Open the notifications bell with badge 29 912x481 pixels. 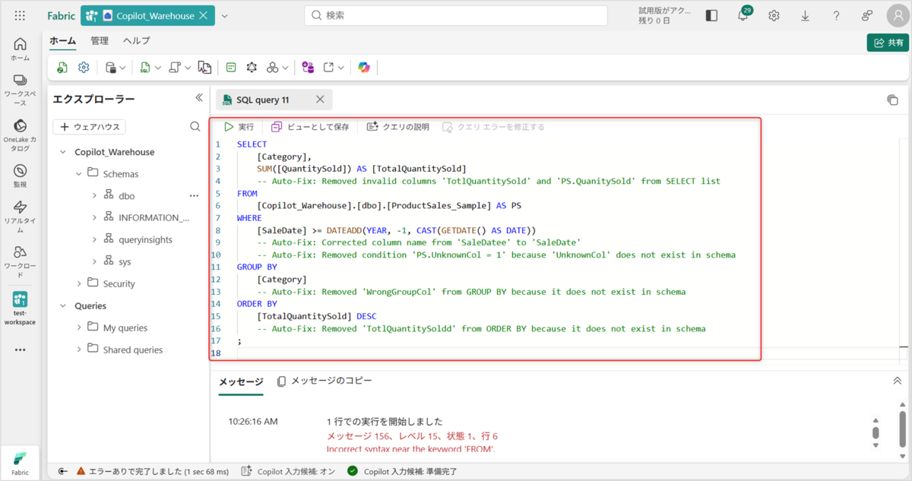743,15
